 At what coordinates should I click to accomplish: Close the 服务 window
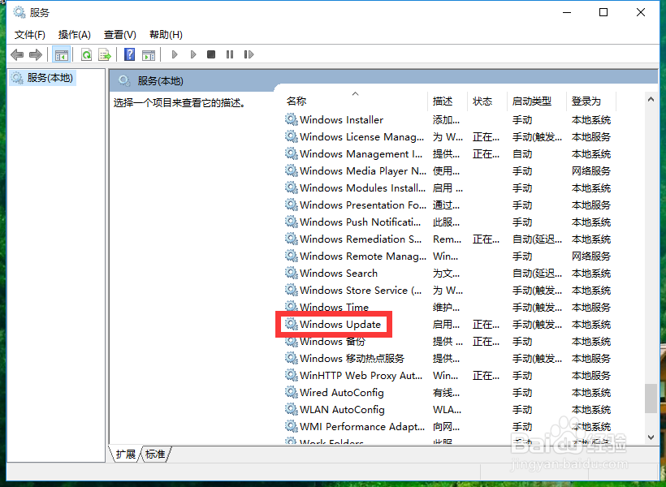click(x=641, y=12)
